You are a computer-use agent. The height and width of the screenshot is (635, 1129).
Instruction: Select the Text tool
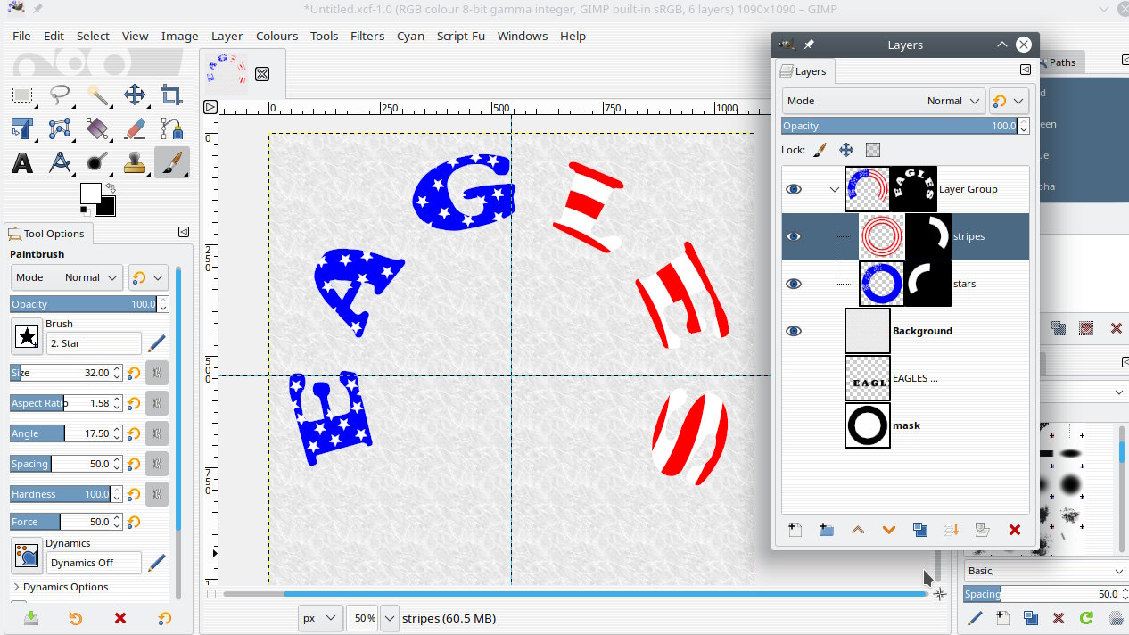tap(22, 162)
